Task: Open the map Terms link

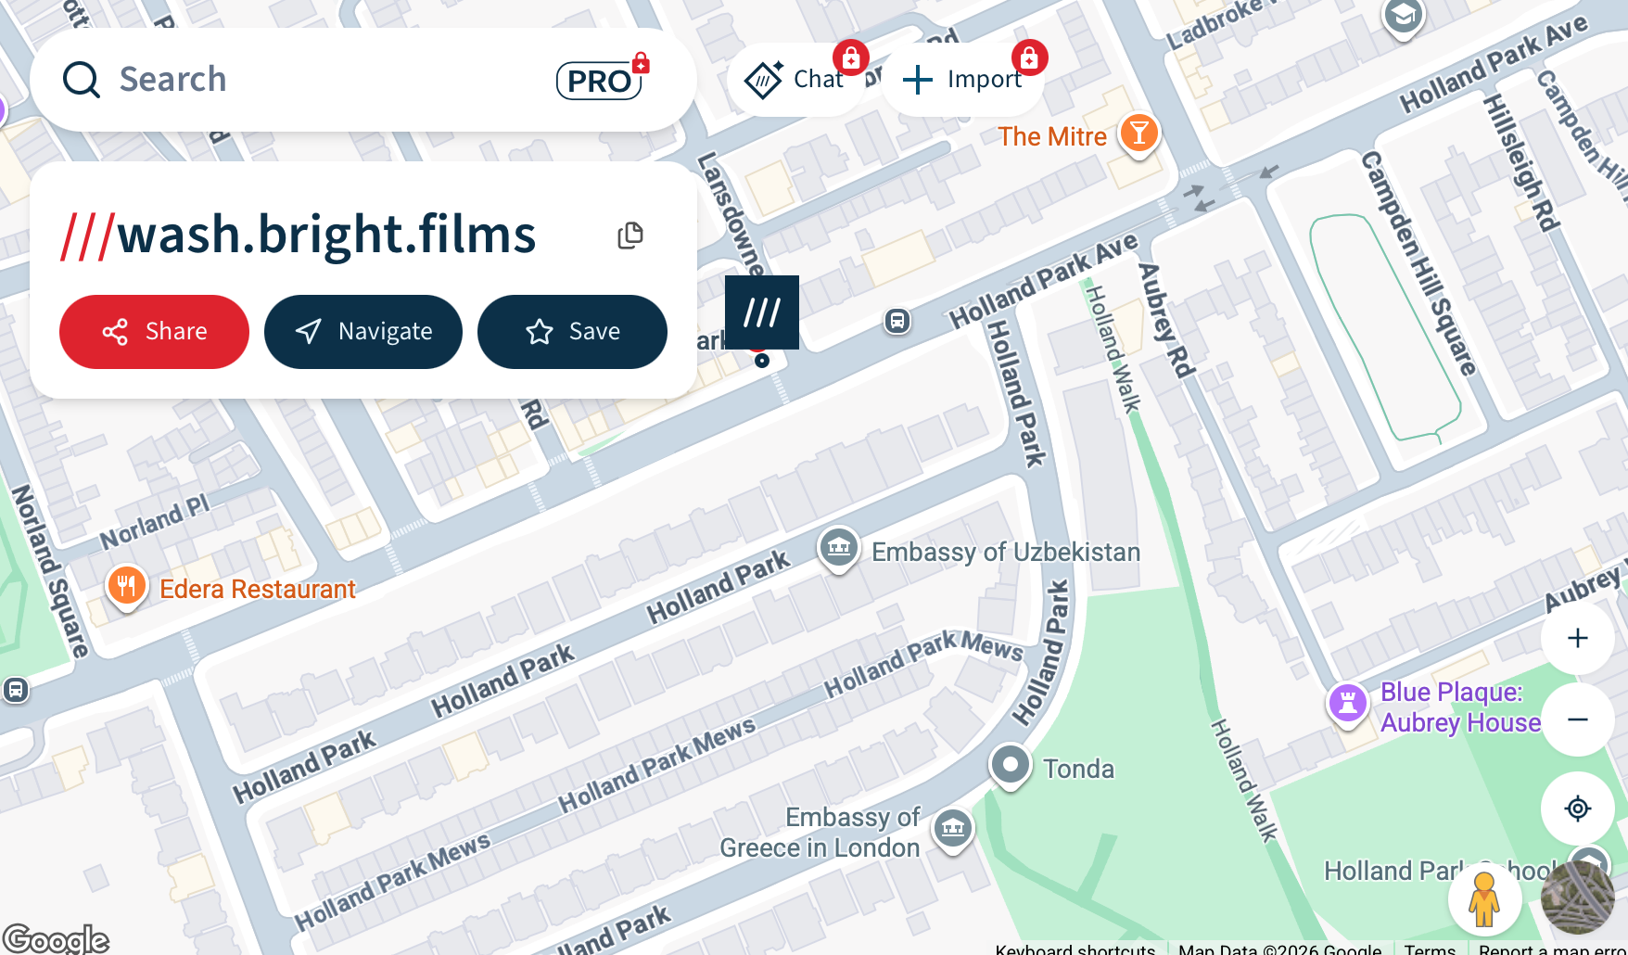Action: 1430,949
